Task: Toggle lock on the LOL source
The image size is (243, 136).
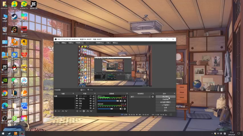Action: pyautogui.click(x=94, y=108)
